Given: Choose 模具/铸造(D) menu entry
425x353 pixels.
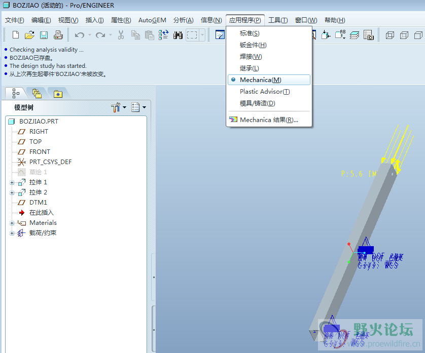Looking at the screenshot, I should click(269, 103).
